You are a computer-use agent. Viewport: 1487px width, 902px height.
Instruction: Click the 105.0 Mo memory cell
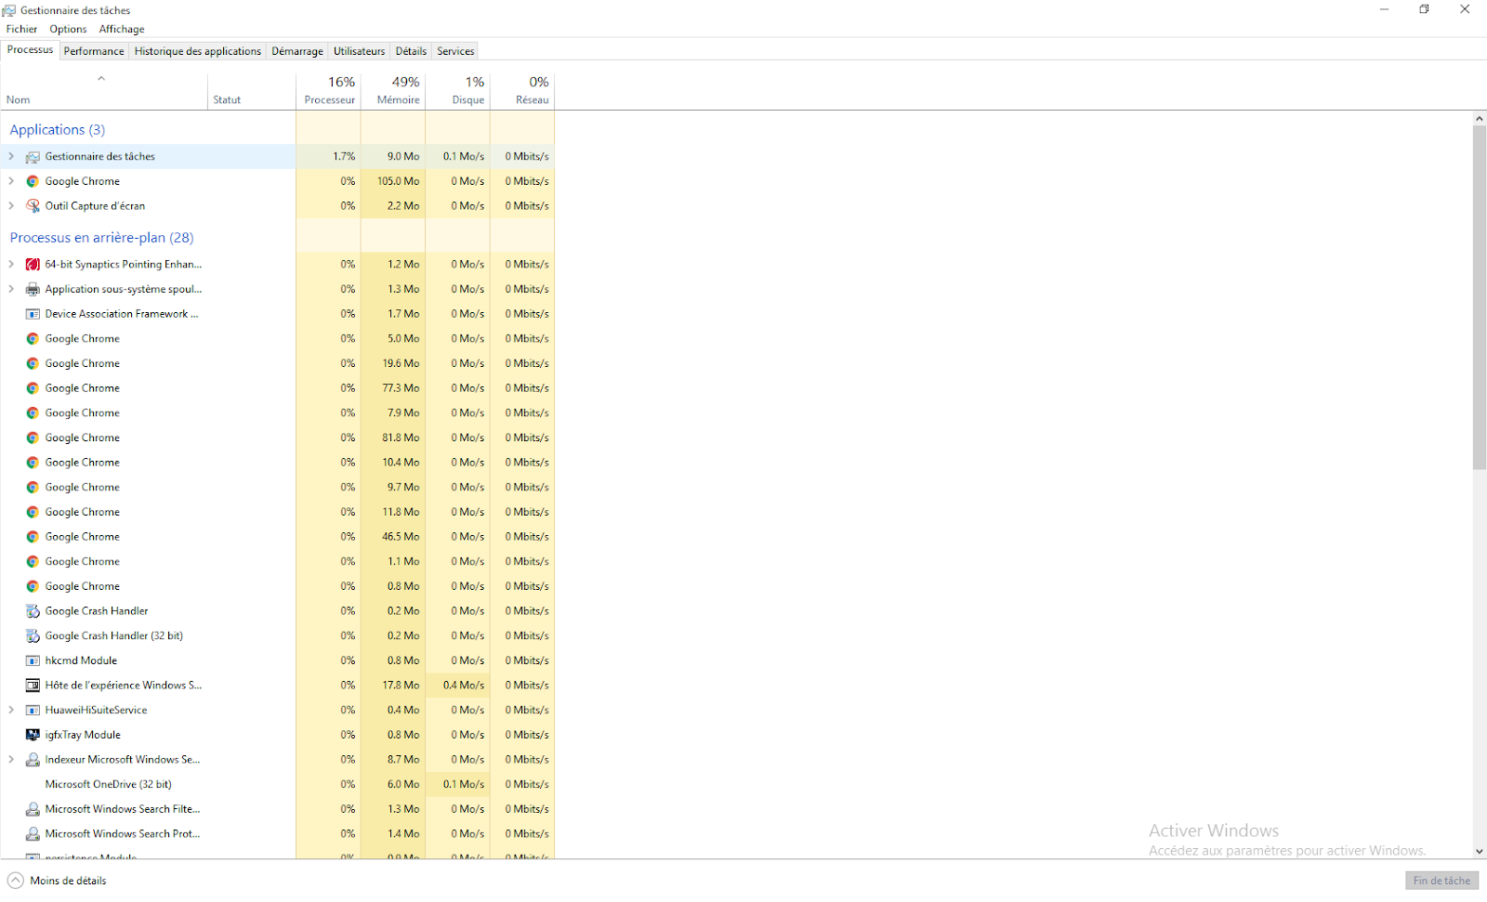(393, 181)
